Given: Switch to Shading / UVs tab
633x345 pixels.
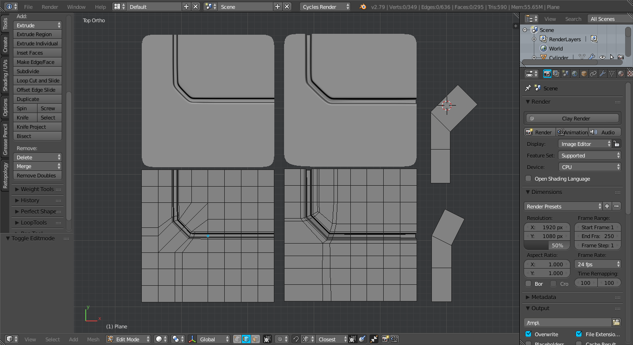Looking at the screenshot, I should click(x=5, y=75).
